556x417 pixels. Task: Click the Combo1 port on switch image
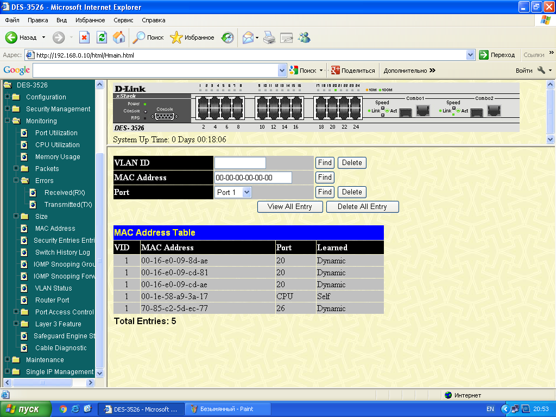(x=422, y=111)
